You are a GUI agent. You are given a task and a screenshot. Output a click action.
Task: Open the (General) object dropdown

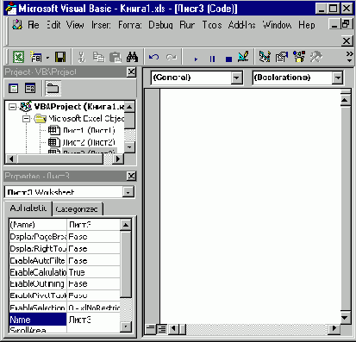(x=237, y=78)
